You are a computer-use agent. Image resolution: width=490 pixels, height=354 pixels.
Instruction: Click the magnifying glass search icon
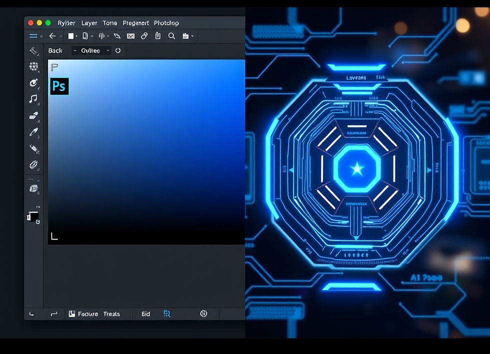tap(171, 36)
